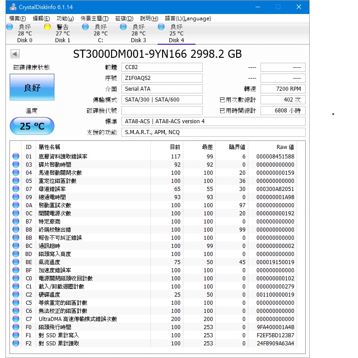This screenshot has height=358, width=358.
Task: Click status orb for attribute F1
Action: pos(16,335)
